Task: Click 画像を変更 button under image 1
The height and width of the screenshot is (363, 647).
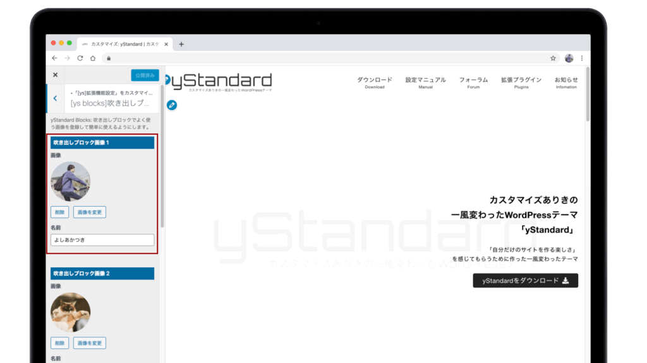Action: [90, 212]
